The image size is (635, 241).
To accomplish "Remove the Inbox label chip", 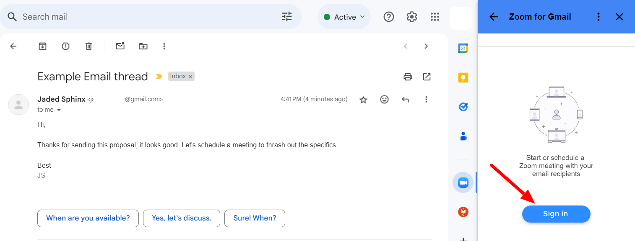I will tap(190, 77).
